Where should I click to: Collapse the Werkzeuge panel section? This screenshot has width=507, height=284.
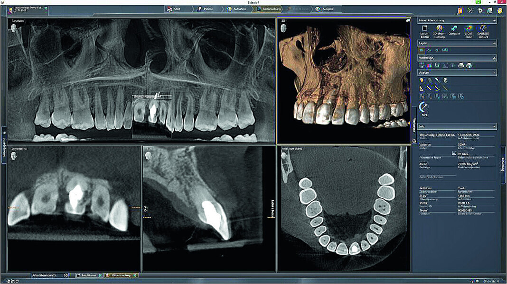494,58
